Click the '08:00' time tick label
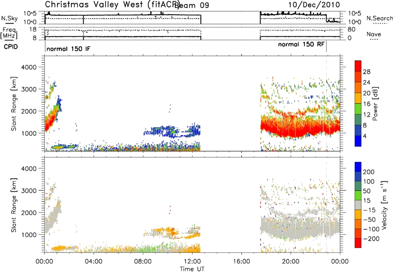Viewport: 393px width, 272px height. pos(143,262)
